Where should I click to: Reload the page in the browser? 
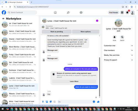[x=10, y=7]
